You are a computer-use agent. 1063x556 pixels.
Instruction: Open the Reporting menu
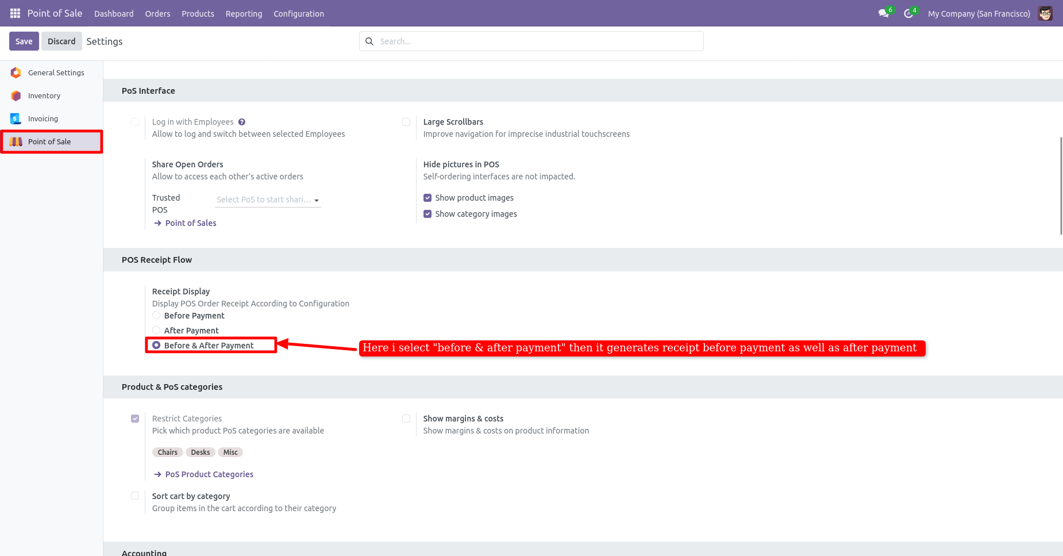(x=244, y=13)
